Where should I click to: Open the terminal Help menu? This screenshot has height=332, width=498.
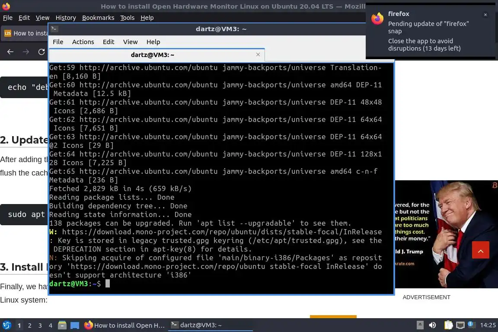(153, 42)
